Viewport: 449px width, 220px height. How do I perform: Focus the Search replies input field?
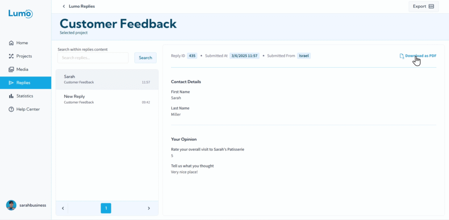[93, 58]
